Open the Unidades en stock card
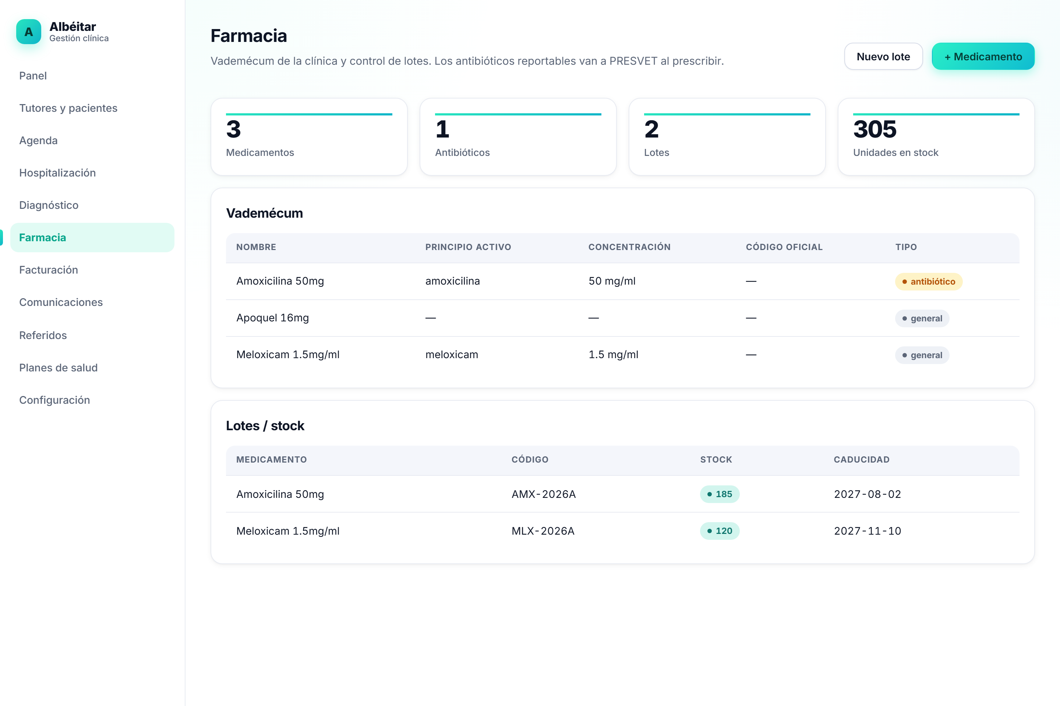 tap(936, 137)
